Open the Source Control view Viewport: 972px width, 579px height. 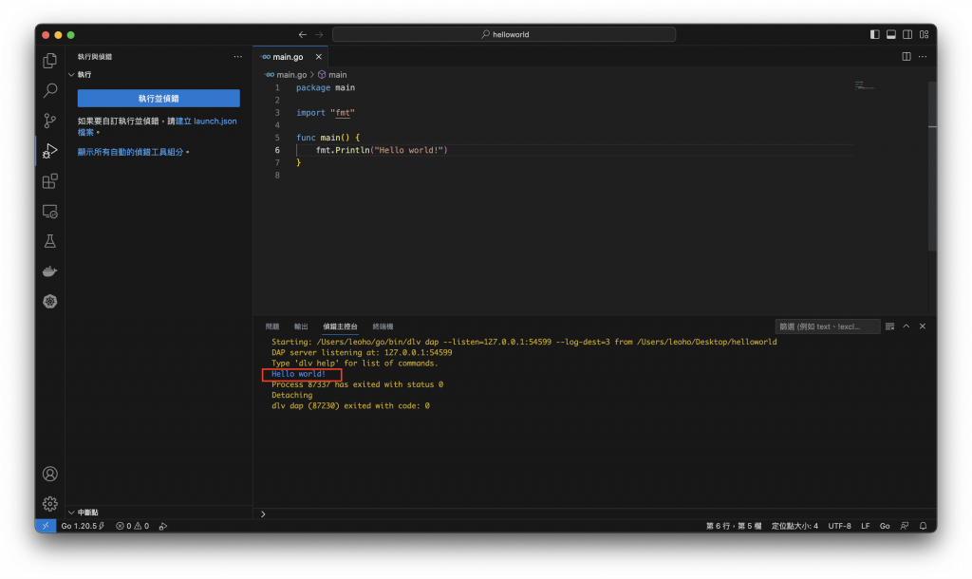pyautogui.click(x=50, y=121)
